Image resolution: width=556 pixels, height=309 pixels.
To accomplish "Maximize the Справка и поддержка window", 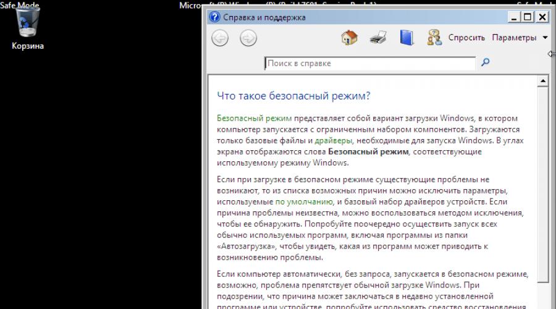I will (528, 17).
